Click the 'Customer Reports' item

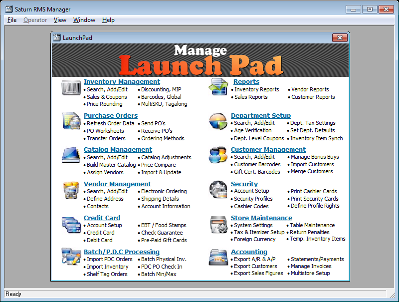[313, 97]
